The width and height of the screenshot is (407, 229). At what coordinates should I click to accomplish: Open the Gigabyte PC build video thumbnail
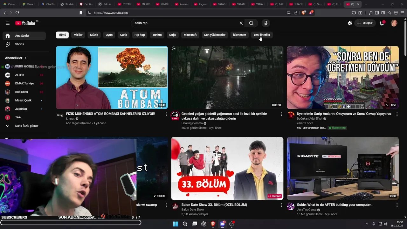343,169
